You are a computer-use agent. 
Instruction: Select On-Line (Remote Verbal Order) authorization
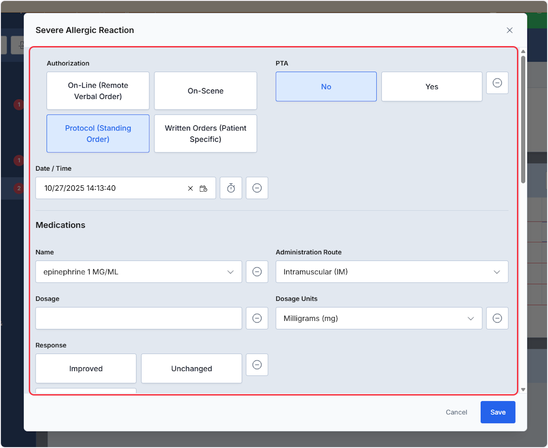[98, 91]
